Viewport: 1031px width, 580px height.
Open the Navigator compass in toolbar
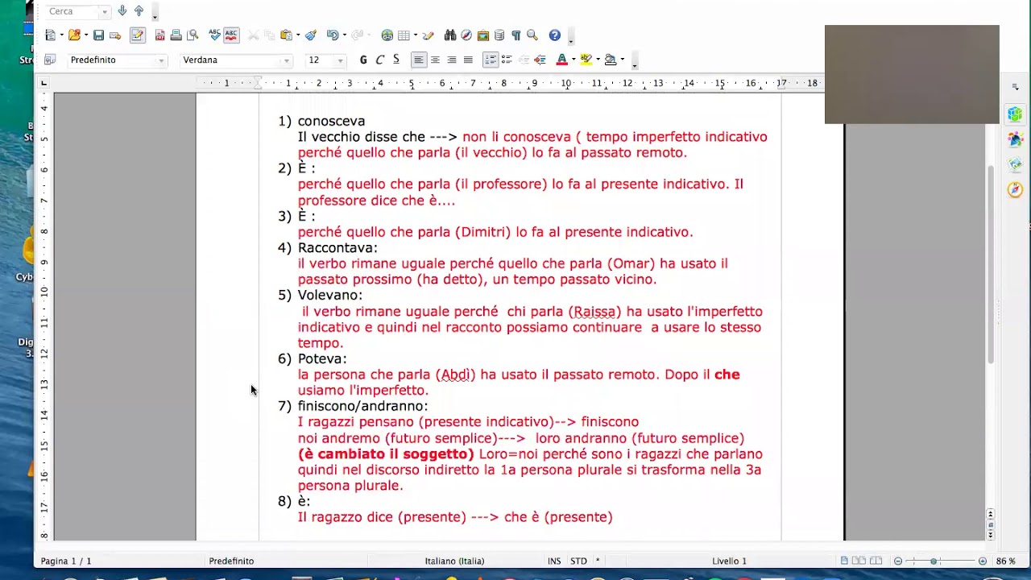tap(466, 35)
